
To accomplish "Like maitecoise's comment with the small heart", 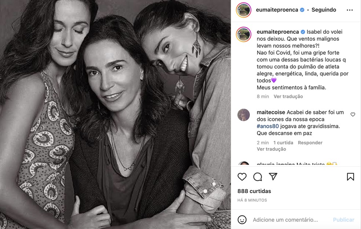I will tap(353, 114).
